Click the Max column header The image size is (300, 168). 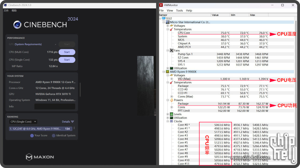(259, 15)
